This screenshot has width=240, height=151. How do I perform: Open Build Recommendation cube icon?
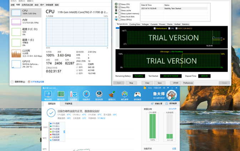click(125, 95)
